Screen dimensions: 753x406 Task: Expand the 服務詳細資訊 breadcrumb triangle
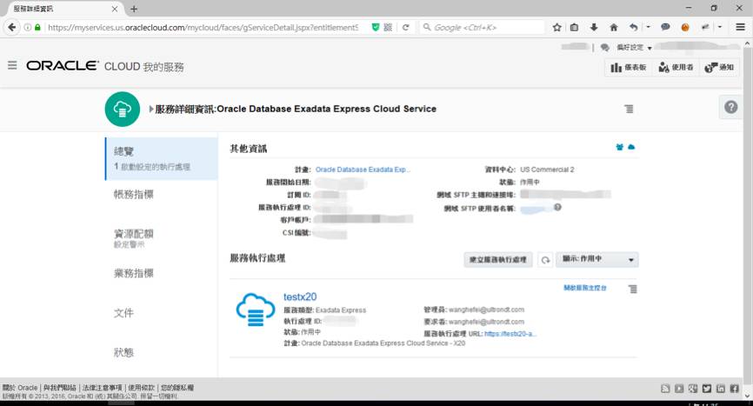coord(151,109)
